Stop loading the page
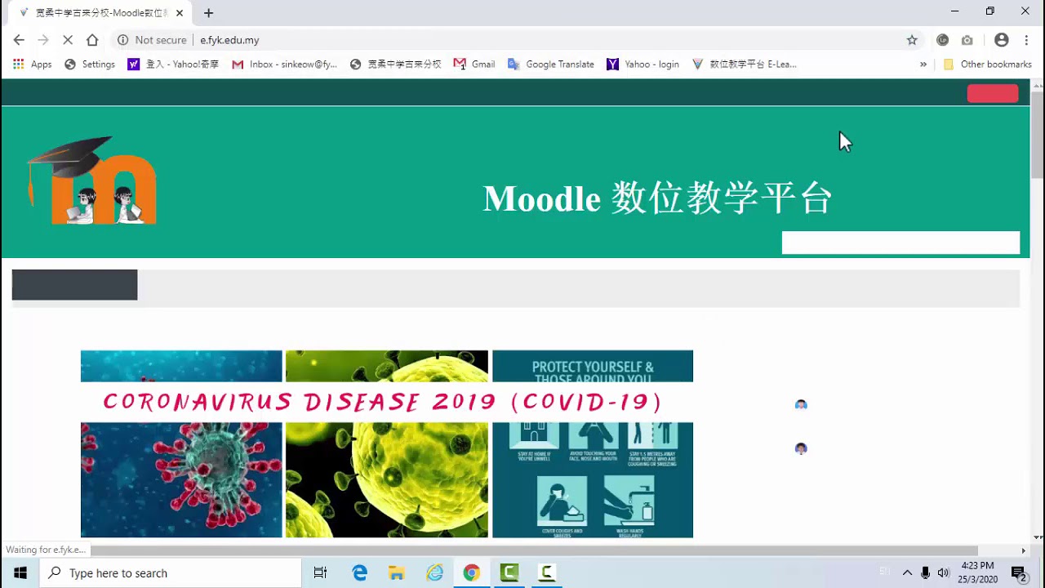The image size is (1045, 588). tap(68, 40)
